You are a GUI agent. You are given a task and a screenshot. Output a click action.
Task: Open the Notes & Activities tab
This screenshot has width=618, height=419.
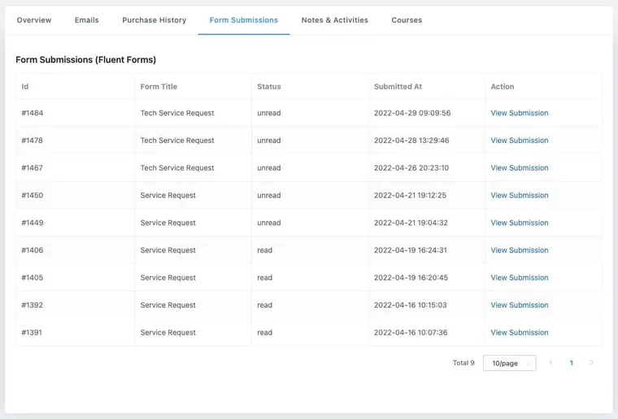click(x=335, y=20)
